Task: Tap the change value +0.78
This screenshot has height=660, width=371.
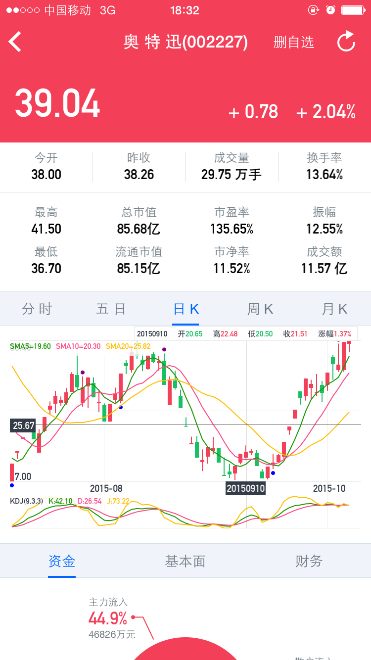Action: pos(253,112)
